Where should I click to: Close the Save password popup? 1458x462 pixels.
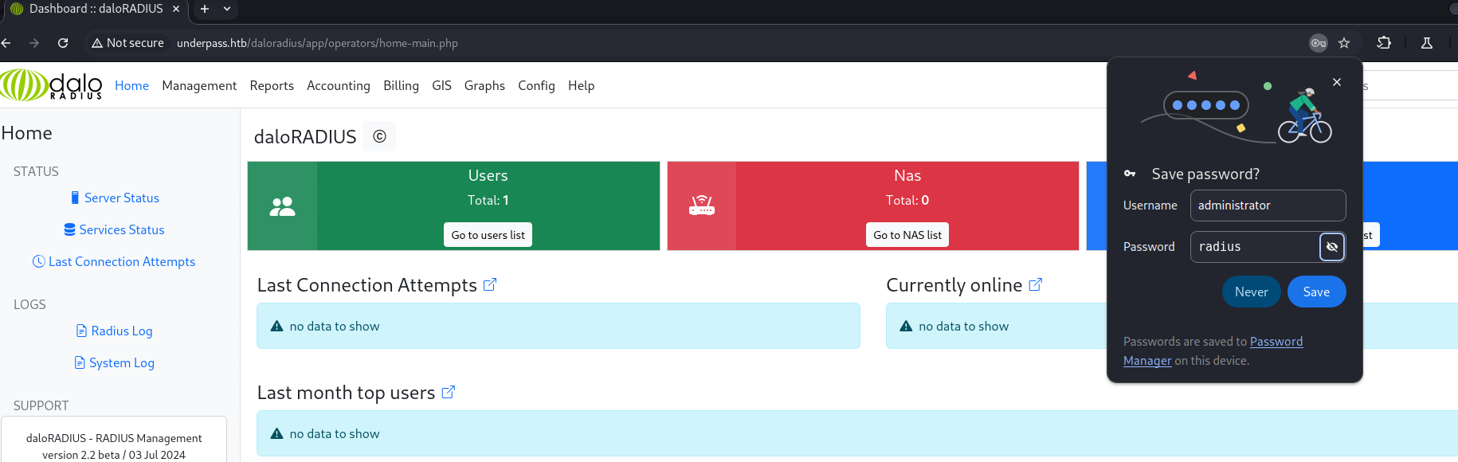[1337, 82]
